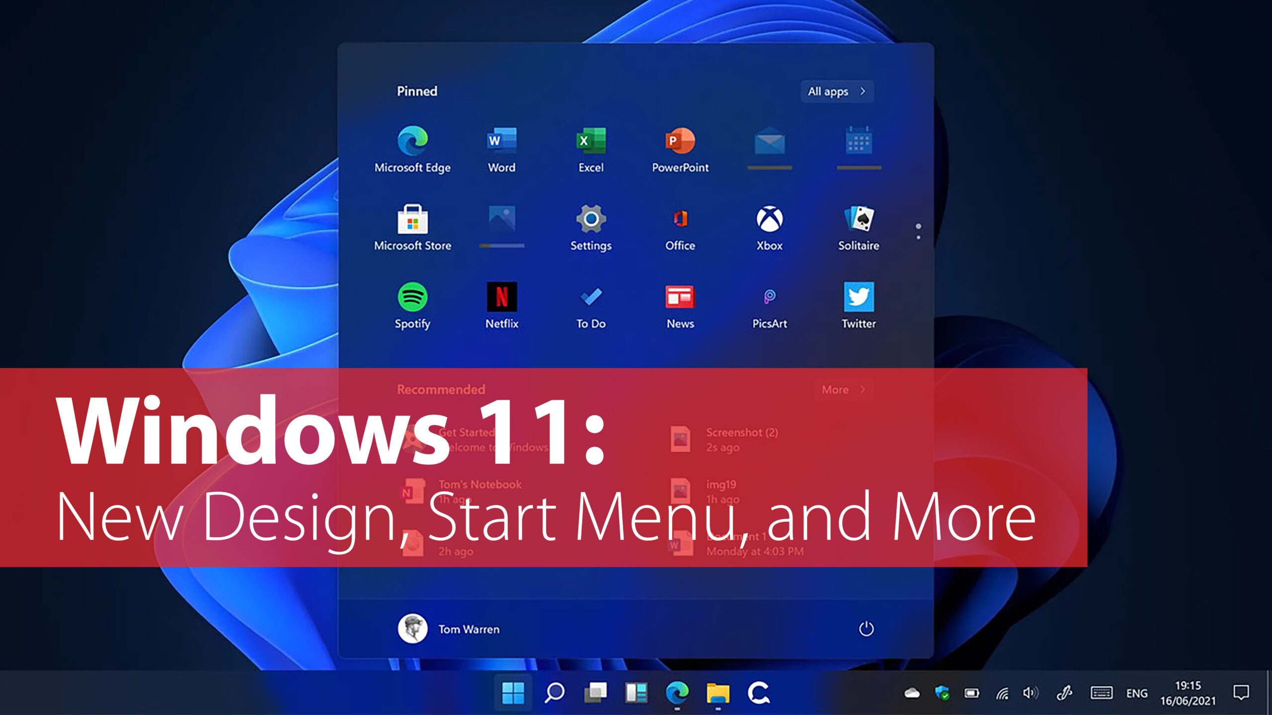Viewport: 1272px width, 715px height.
Task: Open the recommended img19 file
Action: click(x=705, y=492)
